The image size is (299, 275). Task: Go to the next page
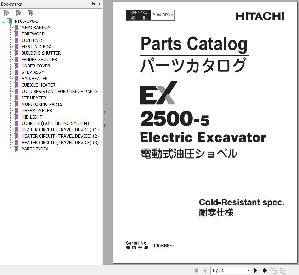click(256, 270)
